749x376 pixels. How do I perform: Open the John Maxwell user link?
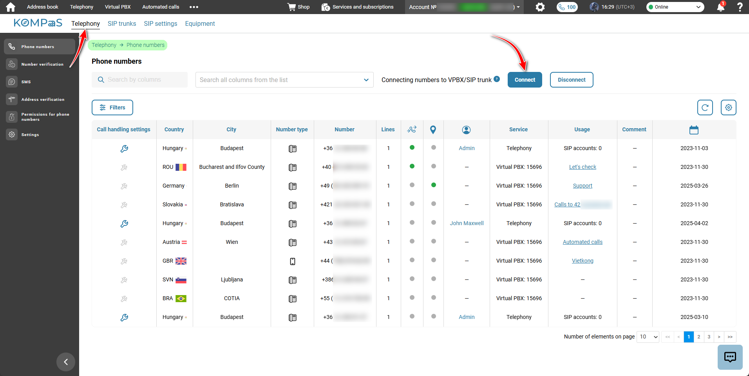(x=467, y=223)
